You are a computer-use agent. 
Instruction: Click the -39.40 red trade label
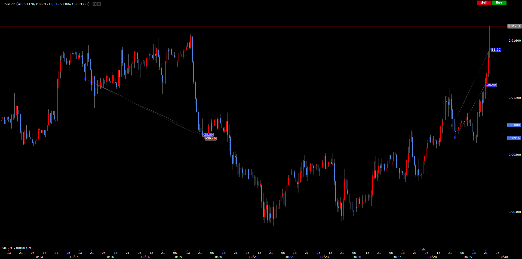tap(211, 139)
